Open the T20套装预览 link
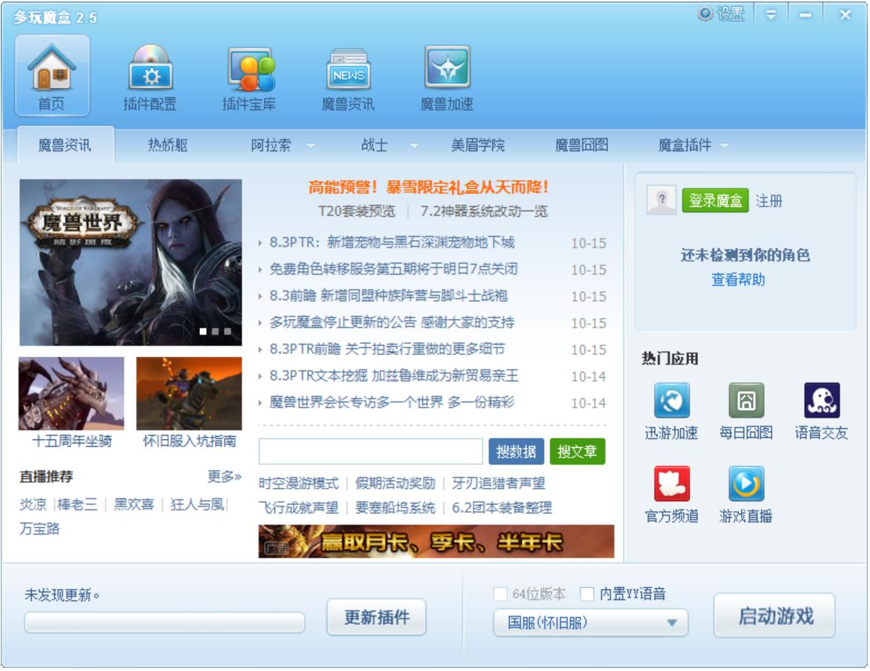The image size is (870, 671). click(x=356, y=211)
